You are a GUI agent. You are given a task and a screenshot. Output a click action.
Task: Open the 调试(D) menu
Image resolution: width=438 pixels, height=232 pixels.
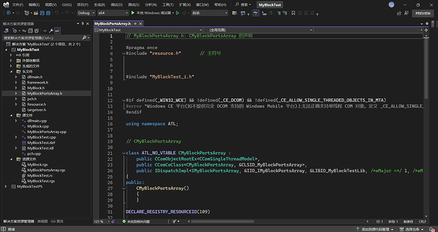click(117, 4)
